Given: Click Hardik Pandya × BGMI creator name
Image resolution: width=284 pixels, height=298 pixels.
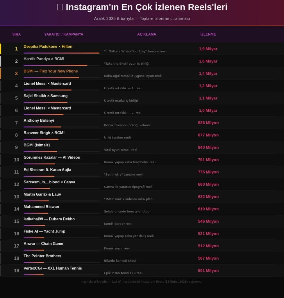Looking at the screenshot, I should click(x=44, y=59).
